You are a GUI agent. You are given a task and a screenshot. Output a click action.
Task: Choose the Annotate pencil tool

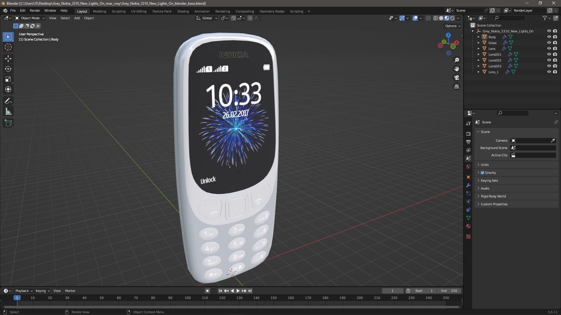coord(8,101)
